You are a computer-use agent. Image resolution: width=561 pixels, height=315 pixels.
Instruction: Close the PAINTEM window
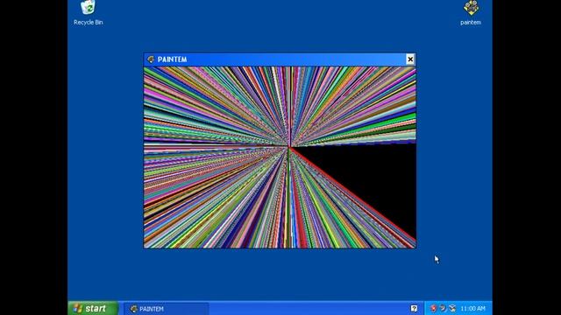tap(410, 59)
